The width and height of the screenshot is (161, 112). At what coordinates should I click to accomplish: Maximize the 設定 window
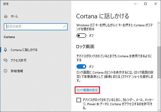point(145,4)
